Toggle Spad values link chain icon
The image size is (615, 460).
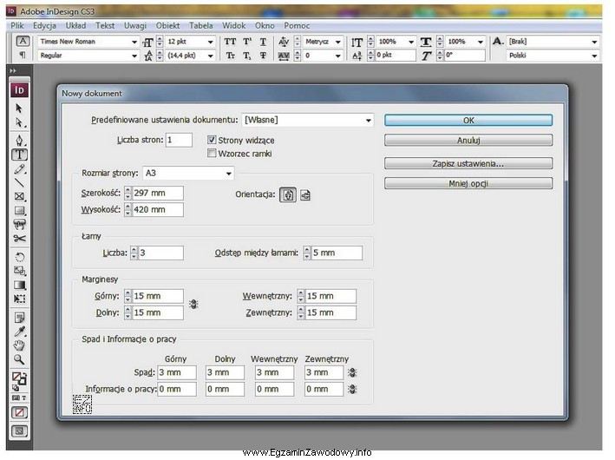[352, 372]
